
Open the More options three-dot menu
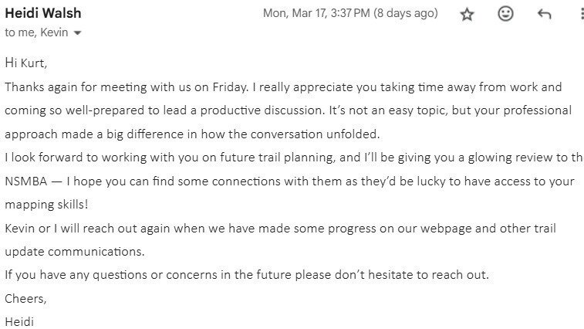click(x=580, y=14)
